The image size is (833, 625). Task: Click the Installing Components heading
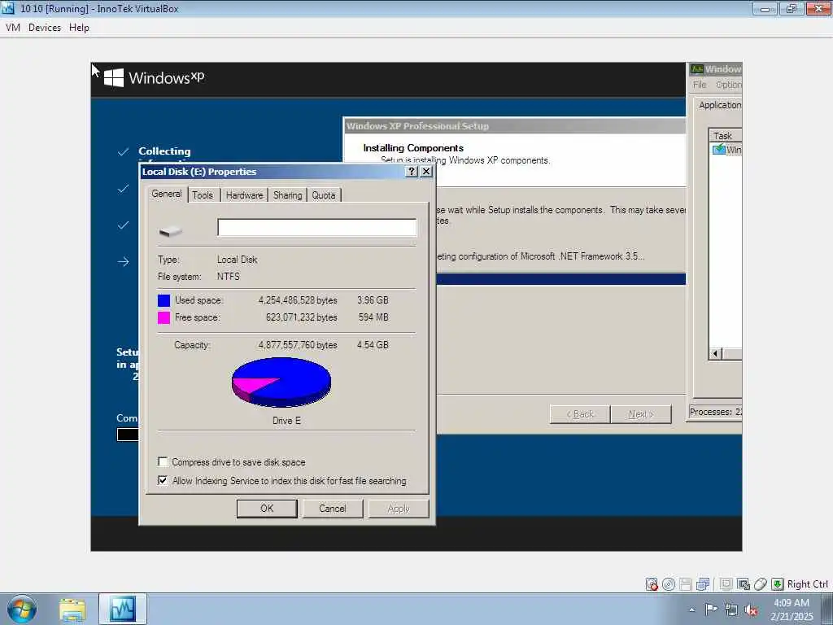pos(413,148)
